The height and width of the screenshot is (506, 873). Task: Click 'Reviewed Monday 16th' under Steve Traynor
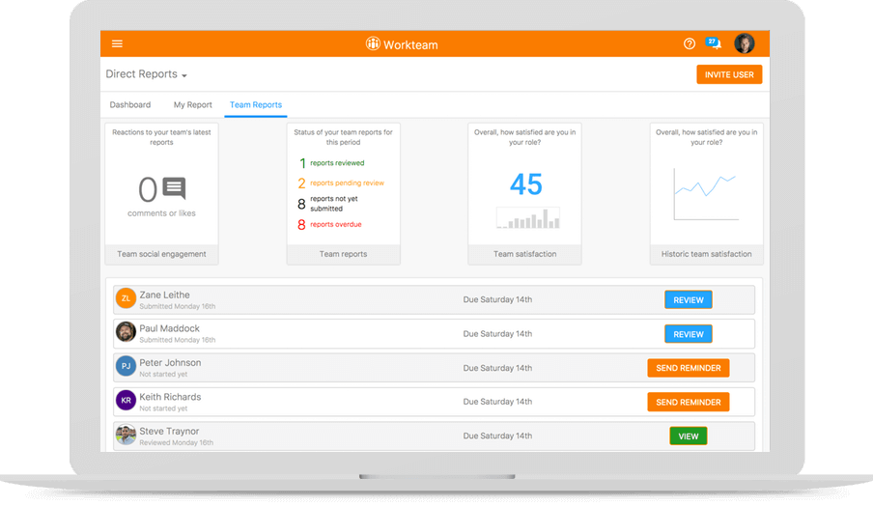tap(177, 442)
